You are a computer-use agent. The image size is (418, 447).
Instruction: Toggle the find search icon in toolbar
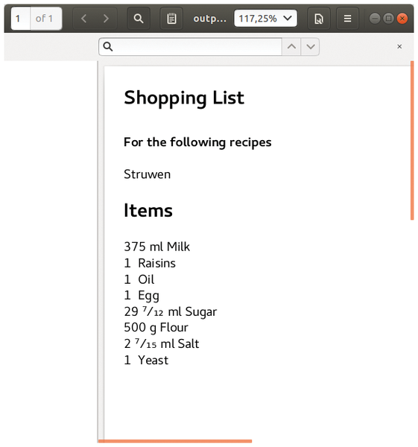coord(139,19)
